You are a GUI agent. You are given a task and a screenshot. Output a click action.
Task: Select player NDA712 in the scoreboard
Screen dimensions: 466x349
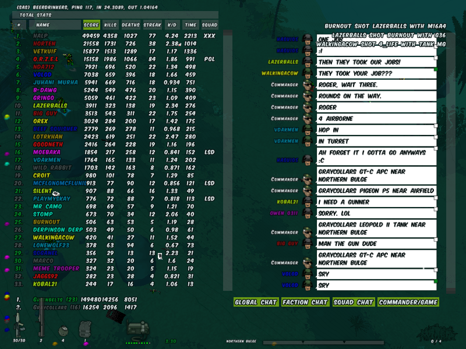44,67
